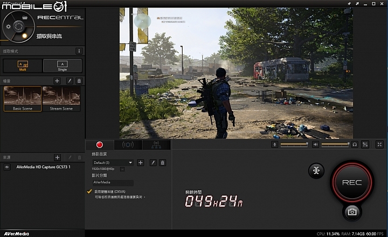Adjust the microphone volume slider
The width and height of the screenshot is (388, 237).
coord(294,144)
